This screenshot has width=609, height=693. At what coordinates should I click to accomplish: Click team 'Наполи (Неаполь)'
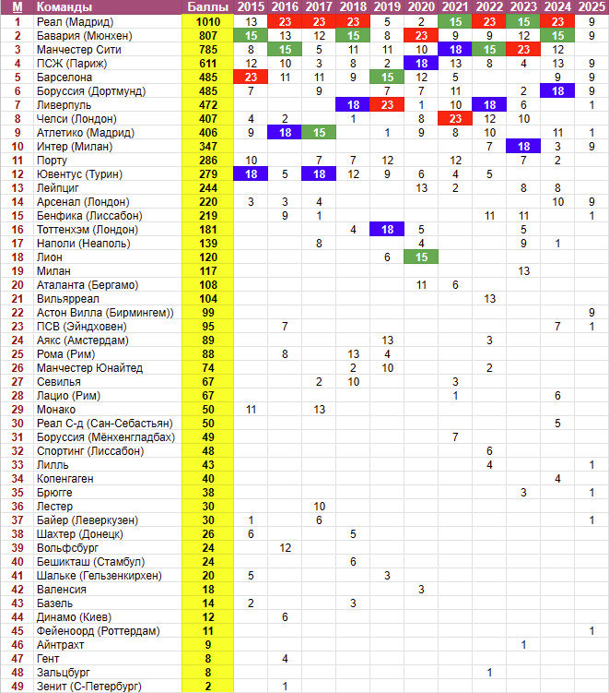(84, 244)
